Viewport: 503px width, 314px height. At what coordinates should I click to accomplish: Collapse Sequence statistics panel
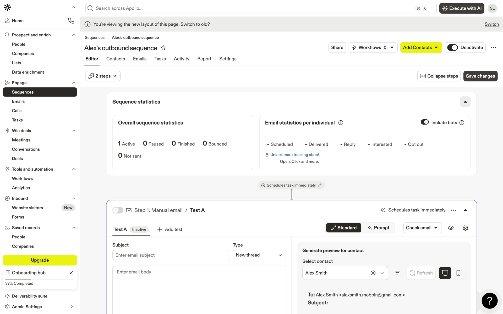[465, 102]
